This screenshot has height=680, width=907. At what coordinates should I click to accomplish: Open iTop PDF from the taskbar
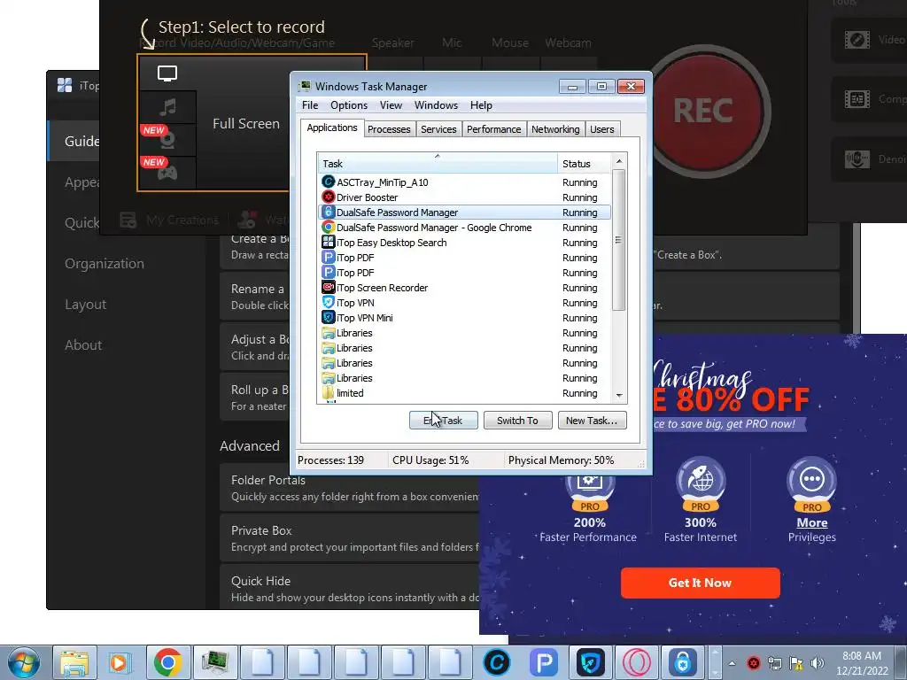pos(543,662)
